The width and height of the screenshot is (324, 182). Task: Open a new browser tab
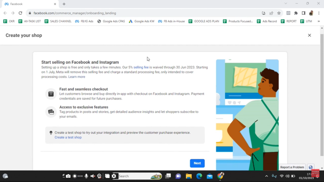[64, 4]
